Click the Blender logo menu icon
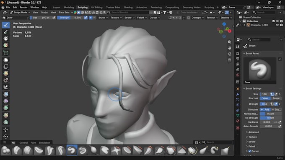This screenshot has height=160, width=285. (3, 8)
